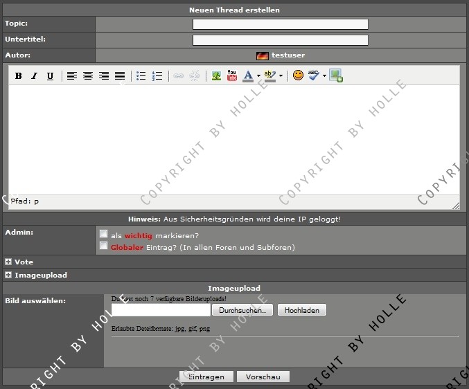Open the smiley emoticon picker
This screenshot has width=469, height=389.
click(298, 75)
